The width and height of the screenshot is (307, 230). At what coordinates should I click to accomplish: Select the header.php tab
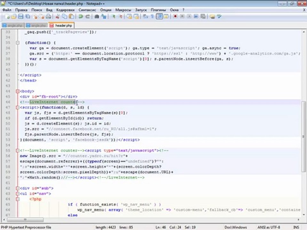(x=61, y=26)
